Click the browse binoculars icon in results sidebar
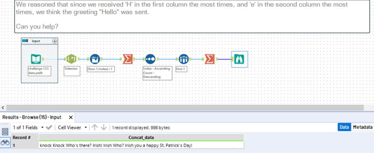 click(x=5, y=143)
